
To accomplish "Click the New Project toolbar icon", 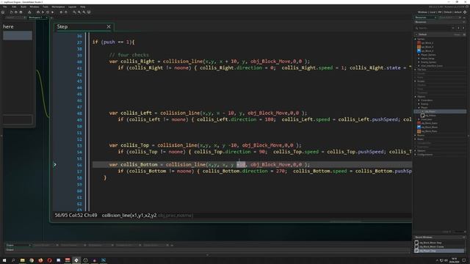I will click(x=12, y=12).
